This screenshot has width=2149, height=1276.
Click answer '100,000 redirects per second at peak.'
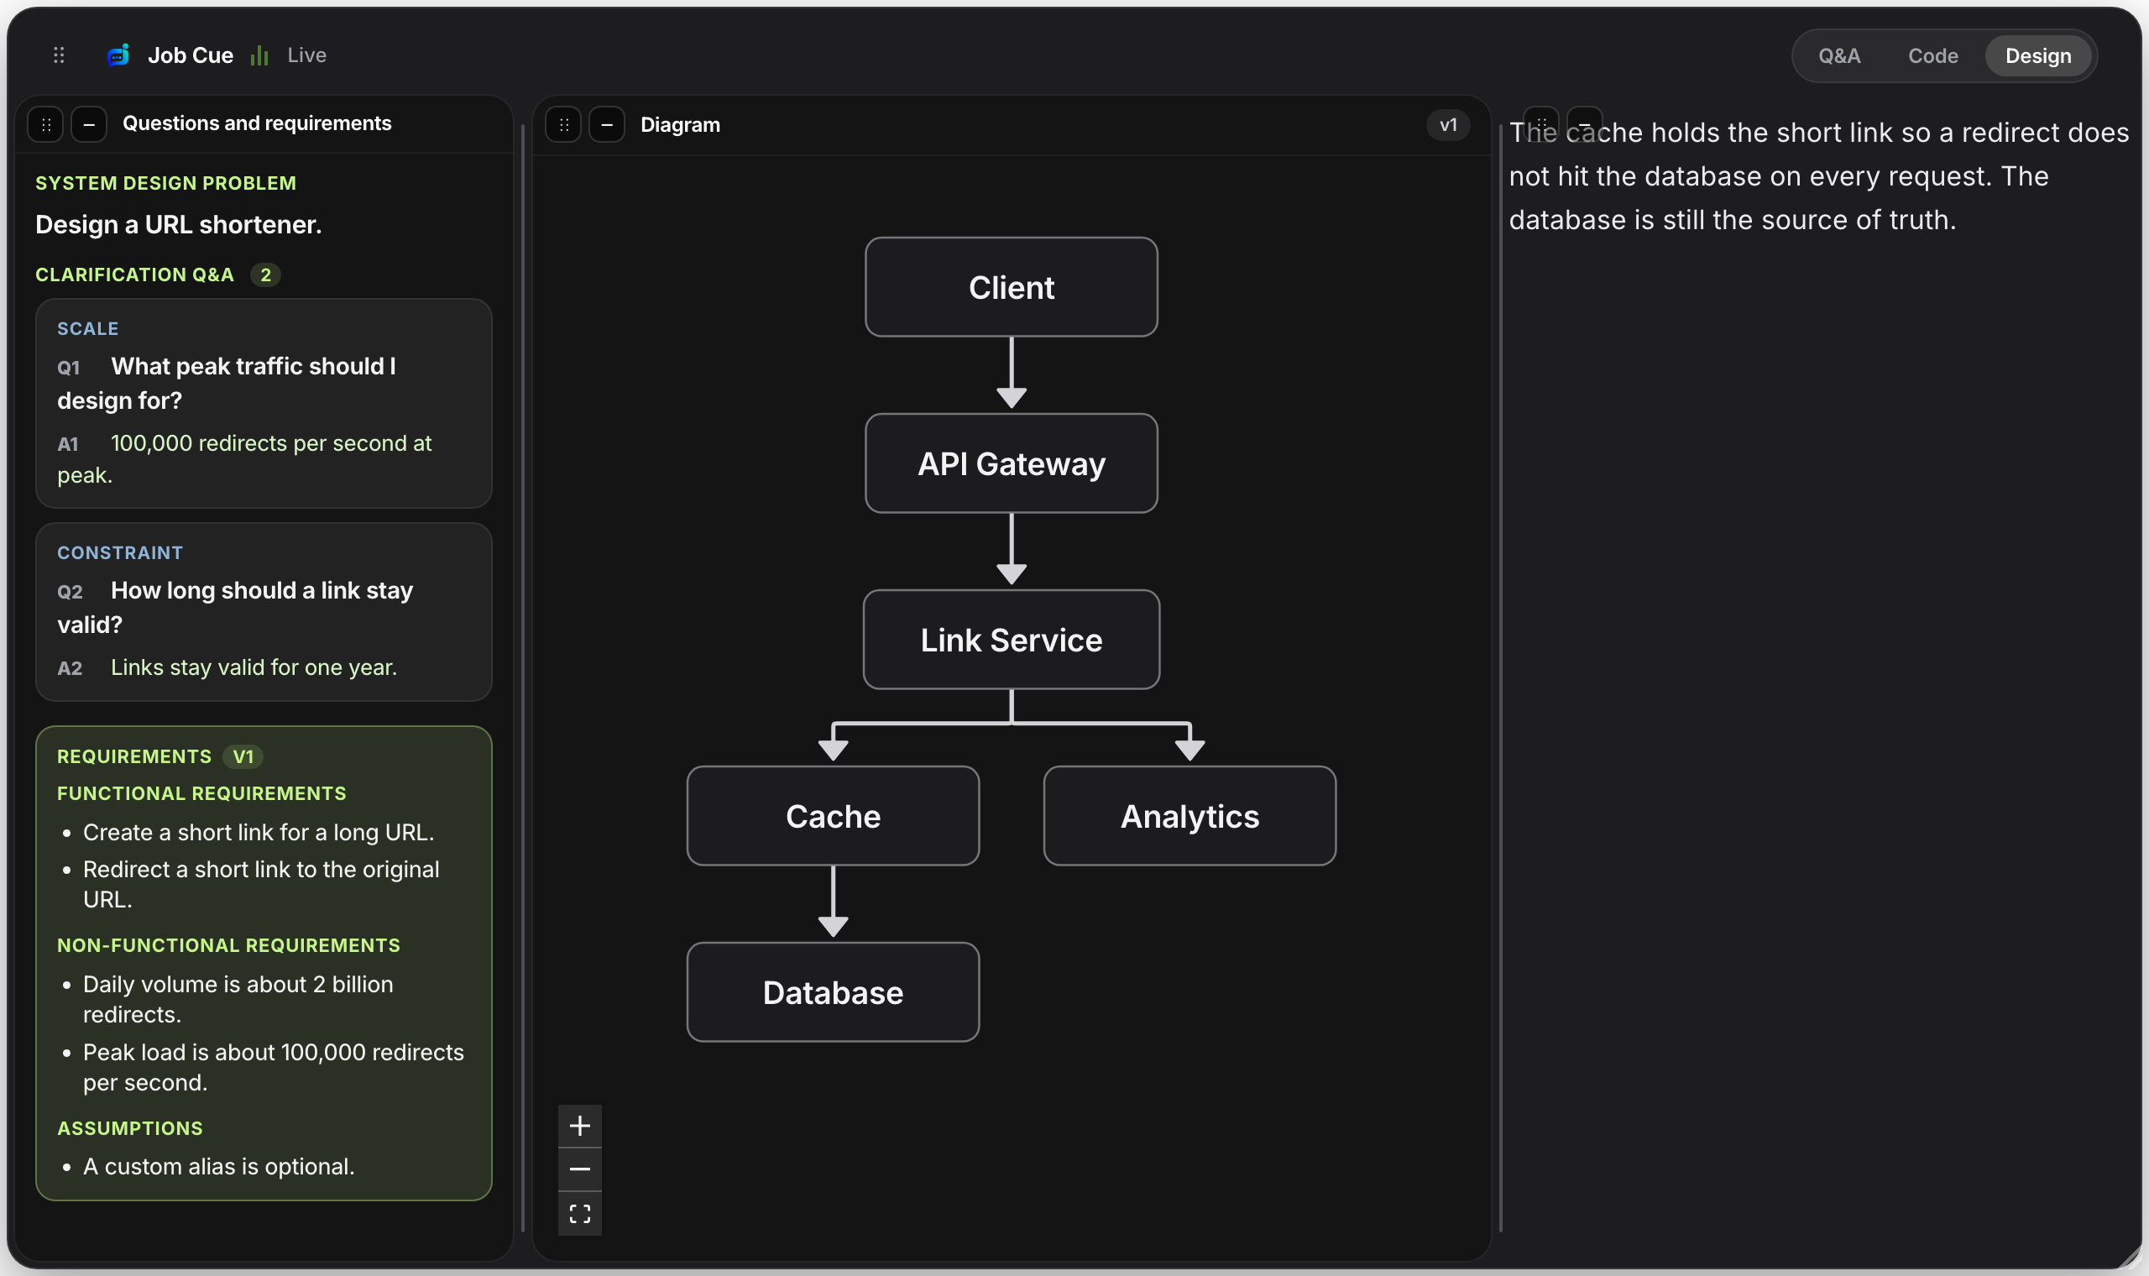(x=244, y=459)
